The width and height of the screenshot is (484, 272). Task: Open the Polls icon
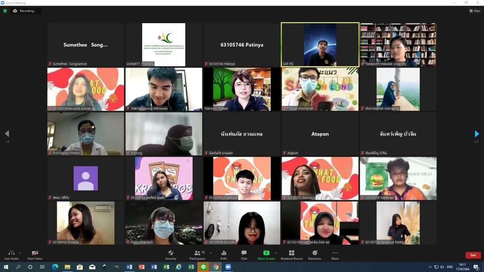point(224,253)
